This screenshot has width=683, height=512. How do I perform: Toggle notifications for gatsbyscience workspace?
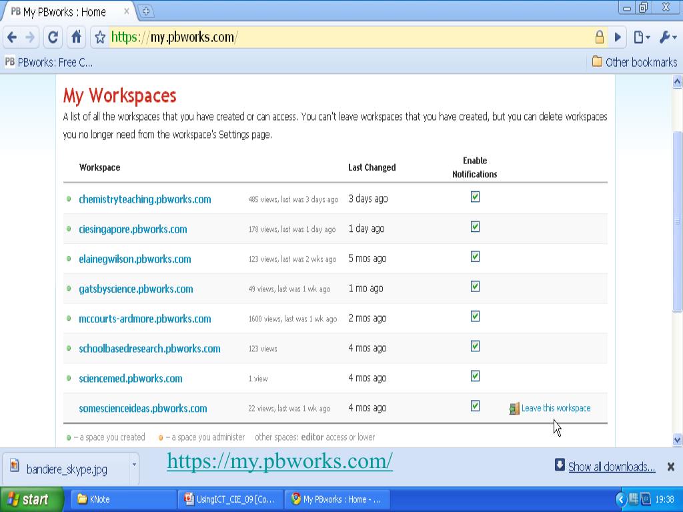coord(475,287)
